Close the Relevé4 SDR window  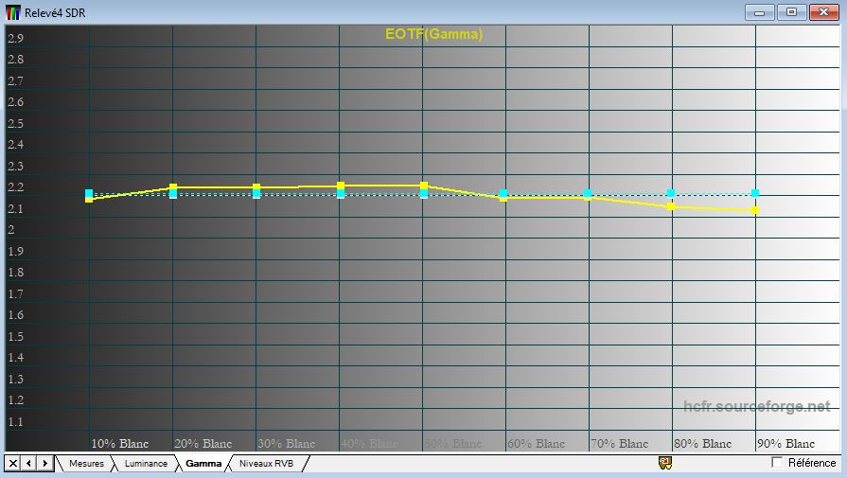(825, 12)
